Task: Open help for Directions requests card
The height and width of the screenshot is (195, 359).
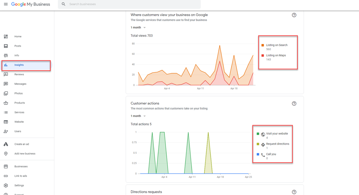Action: tap(294, 192)
